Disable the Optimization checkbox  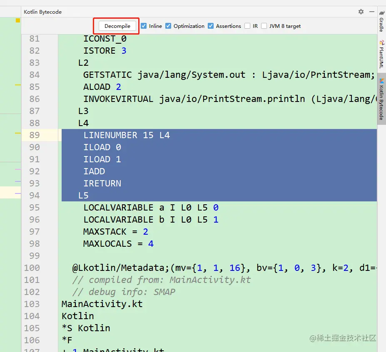point(168,26)
